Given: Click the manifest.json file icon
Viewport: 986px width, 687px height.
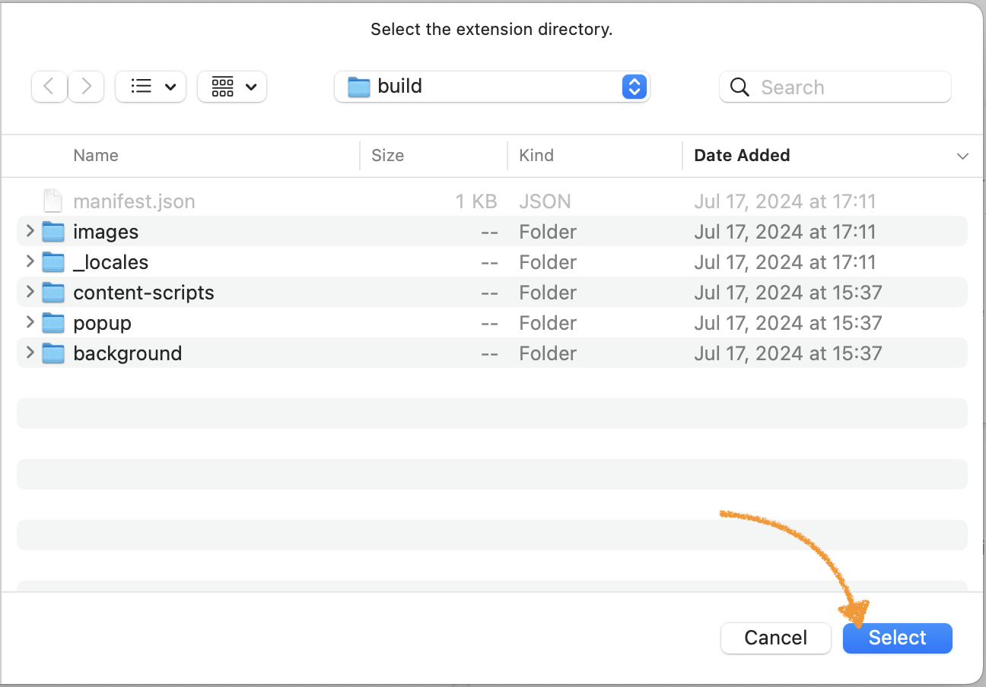Looking at the screenshot, I should (52, 200).
